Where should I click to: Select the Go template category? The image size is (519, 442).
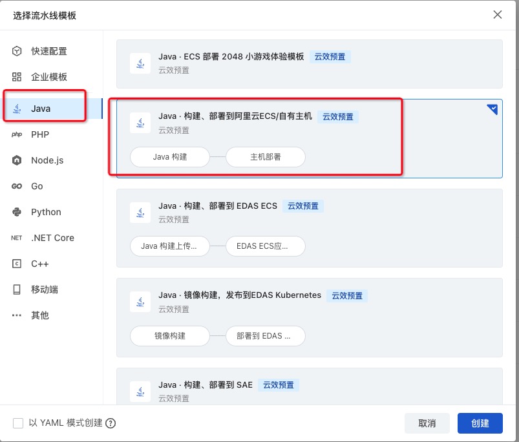coord(52,186)
